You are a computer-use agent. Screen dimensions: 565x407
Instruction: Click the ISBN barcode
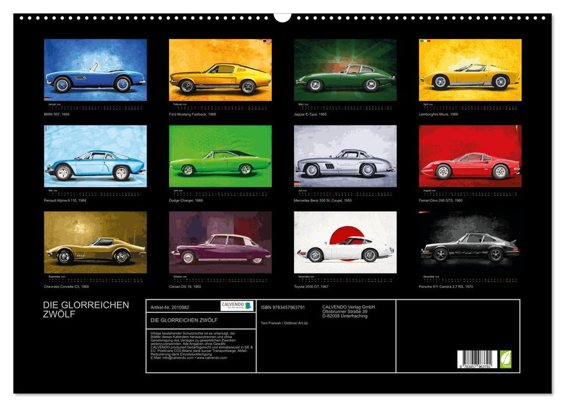point(477,358)
